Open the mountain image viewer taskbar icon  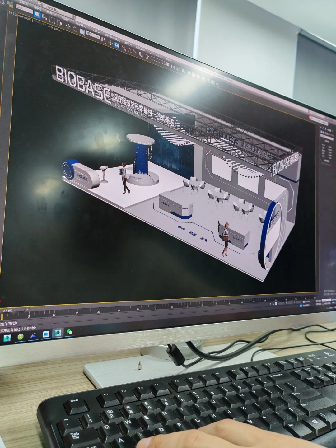pyautogui.click(x=33, y=336)
